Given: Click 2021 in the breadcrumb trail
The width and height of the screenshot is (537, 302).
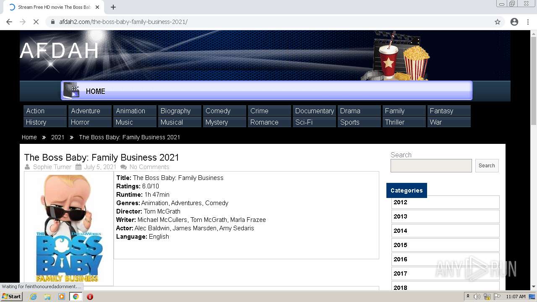Looking at the screenshot, I should (x=58, y=137).
